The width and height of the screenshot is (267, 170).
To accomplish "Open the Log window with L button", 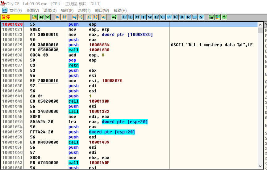I will pos(124,17).
